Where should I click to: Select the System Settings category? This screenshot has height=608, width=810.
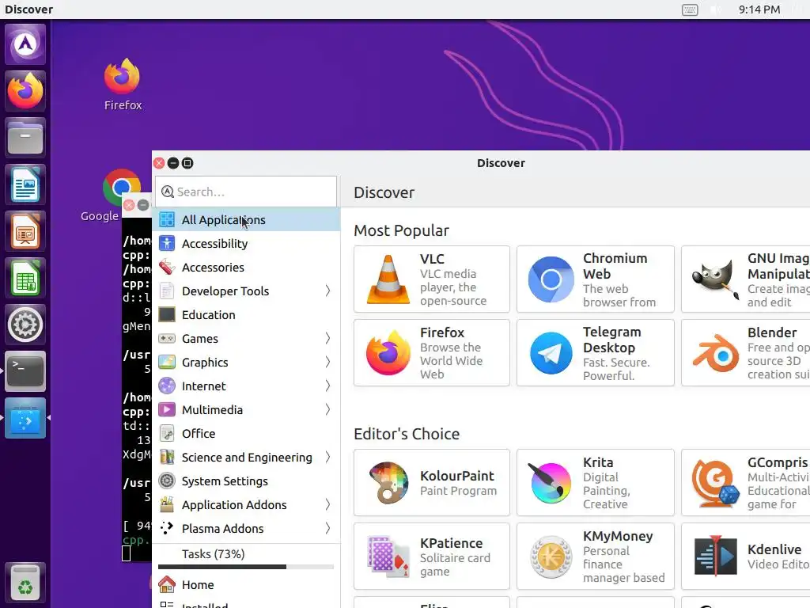(x=247, y=481)
